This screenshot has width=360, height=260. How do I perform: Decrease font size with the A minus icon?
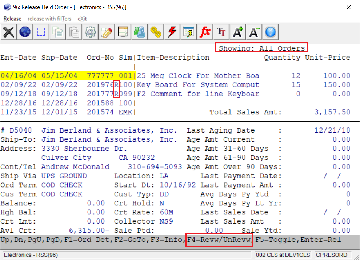pyautogui.click(x=254, y=32)
